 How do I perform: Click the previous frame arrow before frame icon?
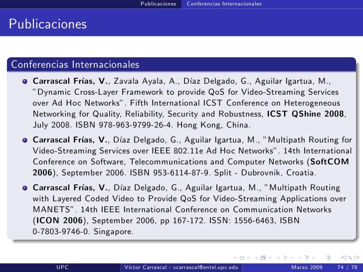point(256,258)
